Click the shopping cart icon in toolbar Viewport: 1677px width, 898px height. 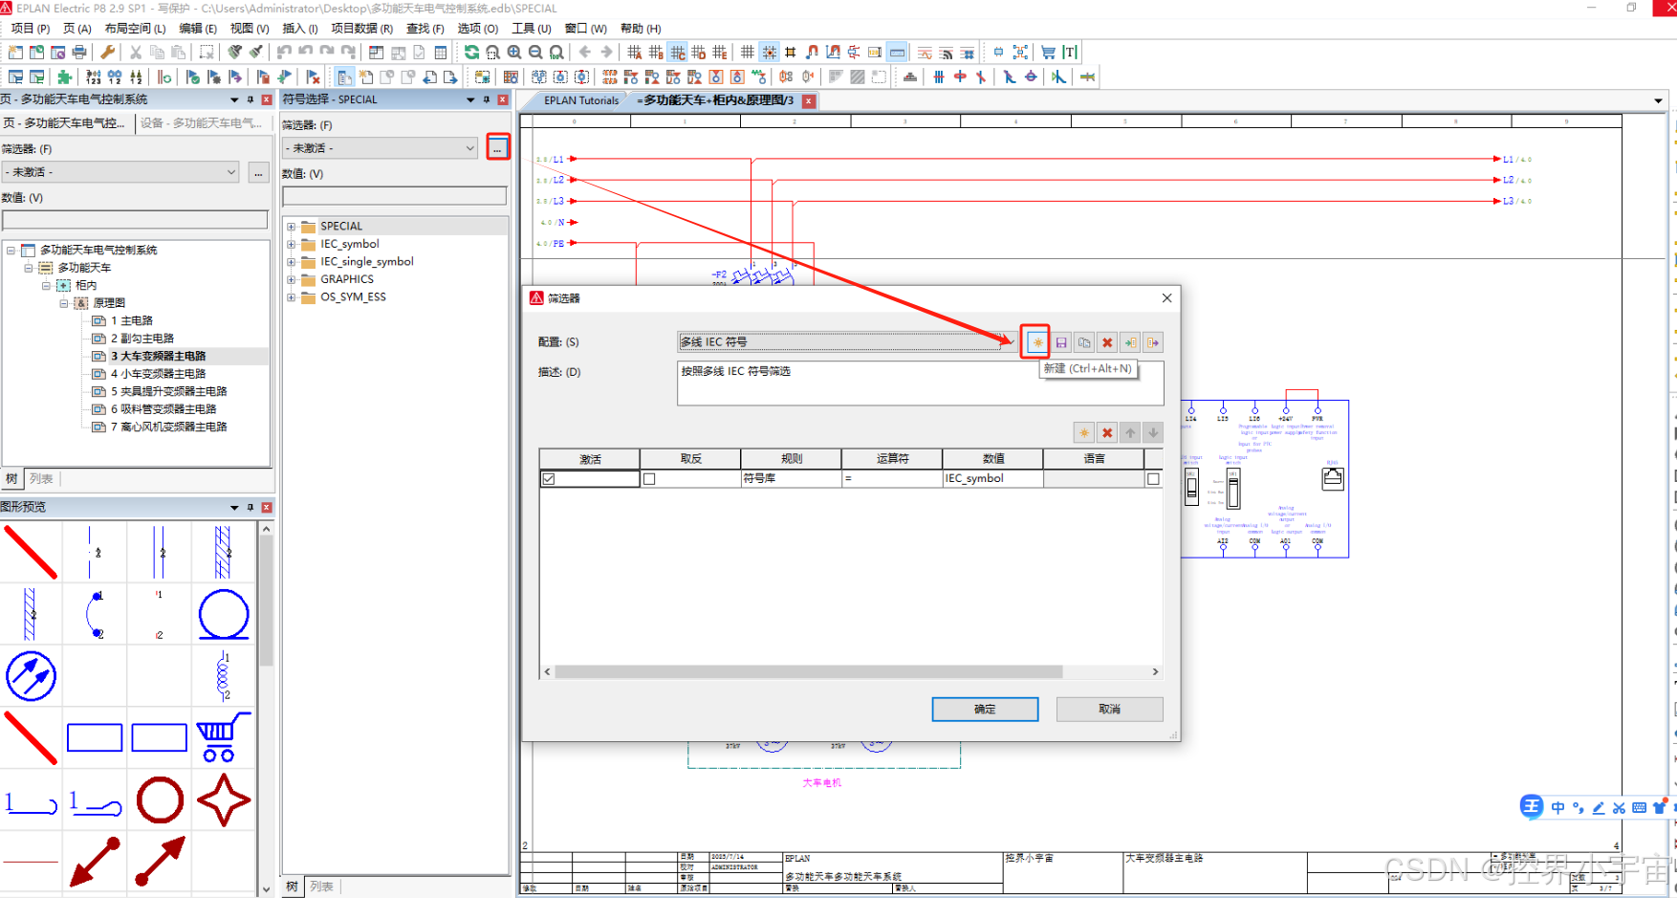click(x=1048, y=53)
